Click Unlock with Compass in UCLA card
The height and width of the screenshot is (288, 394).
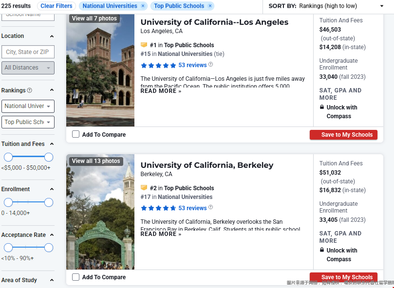341,112
